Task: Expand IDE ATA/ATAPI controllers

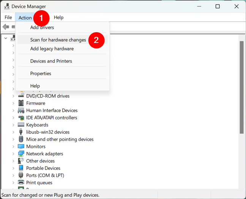Action: pos(13,118)
